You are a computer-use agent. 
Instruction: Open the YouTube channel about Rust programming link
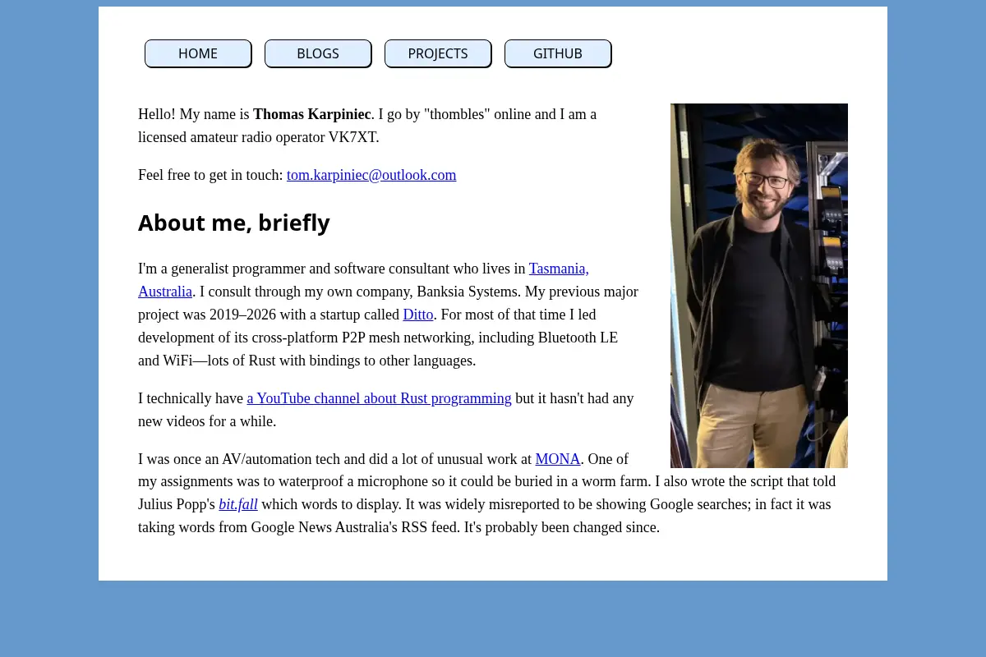379,398
